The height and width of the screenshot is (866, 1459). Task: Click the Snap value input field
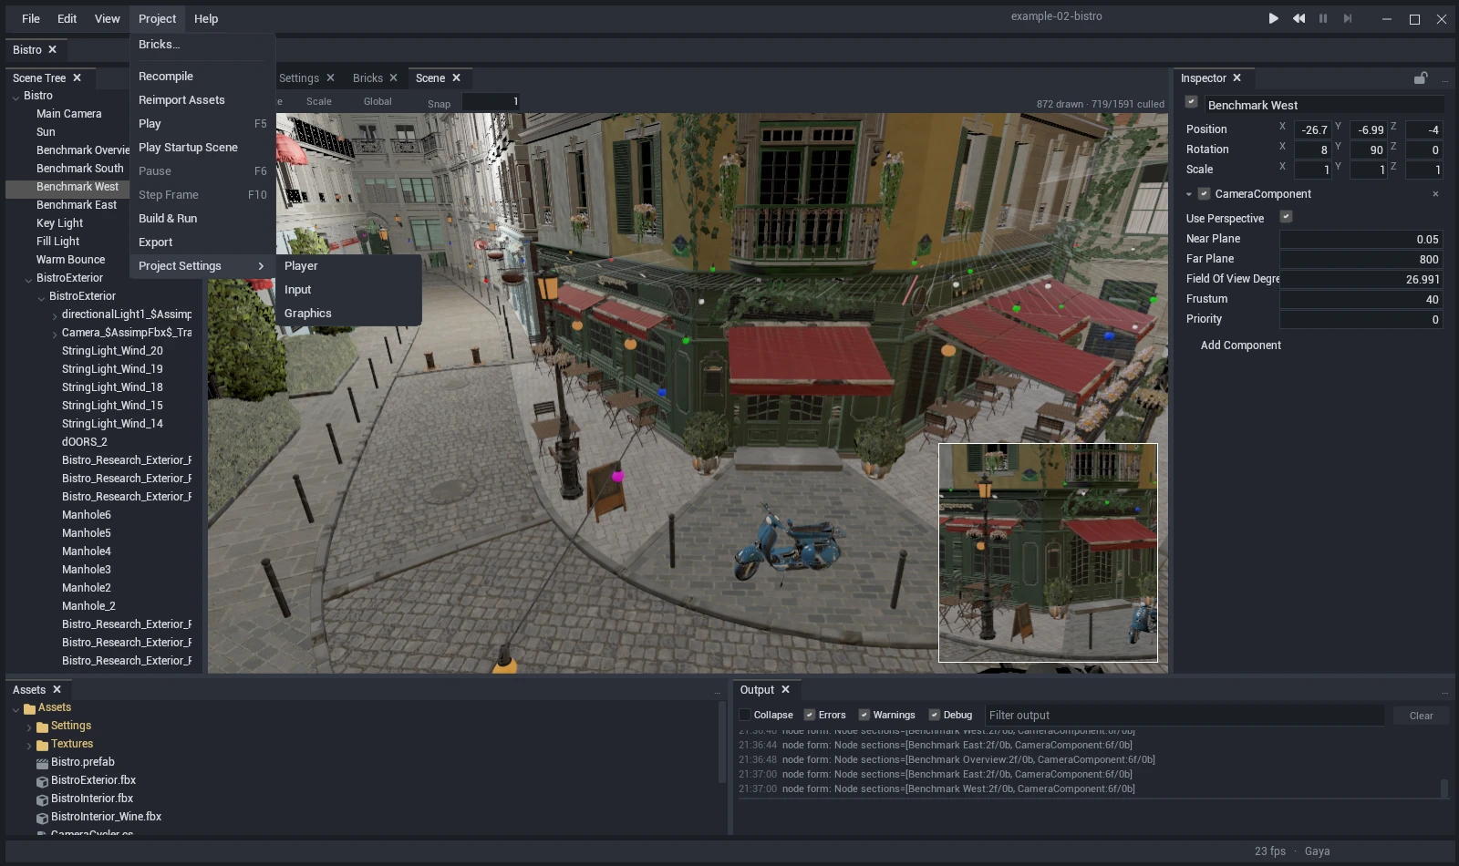point(492,102)
